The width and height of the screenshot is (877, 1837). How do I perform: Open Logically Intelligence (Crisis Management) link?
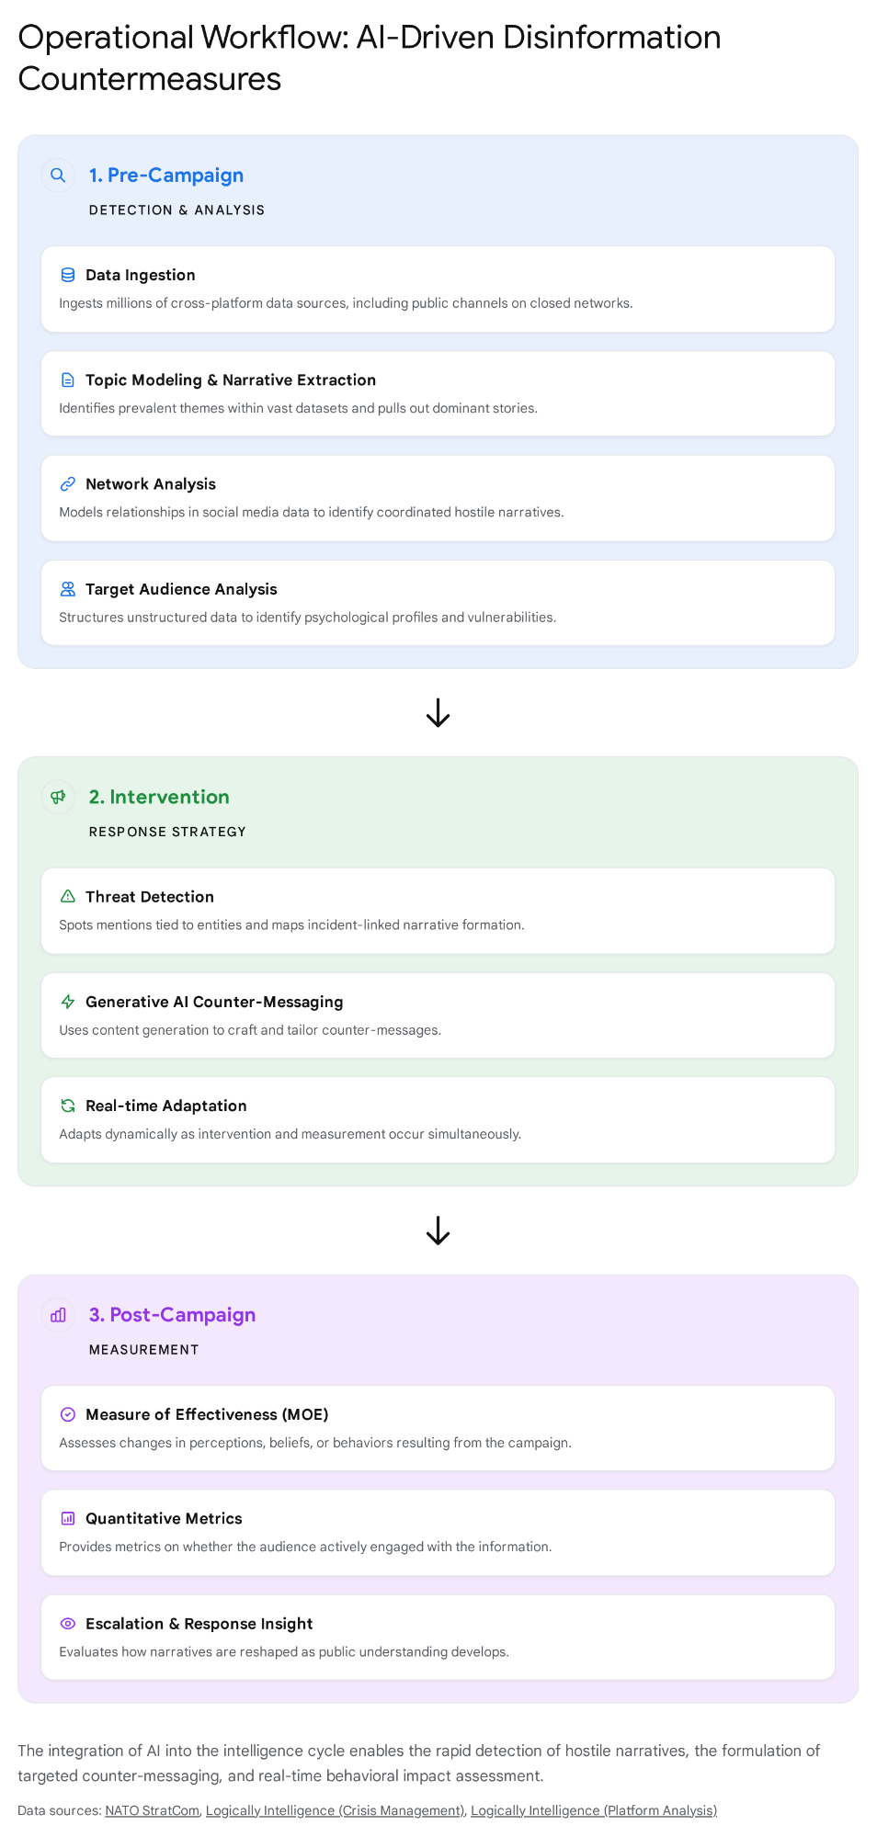pos(335,1810)
